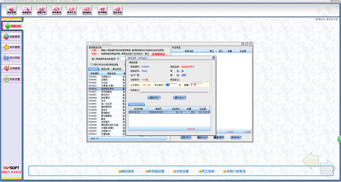341x182 pixels.
Task: Enable 只显示所选仓库的商品信息 checkbox
Action: [x=91, y=64]
